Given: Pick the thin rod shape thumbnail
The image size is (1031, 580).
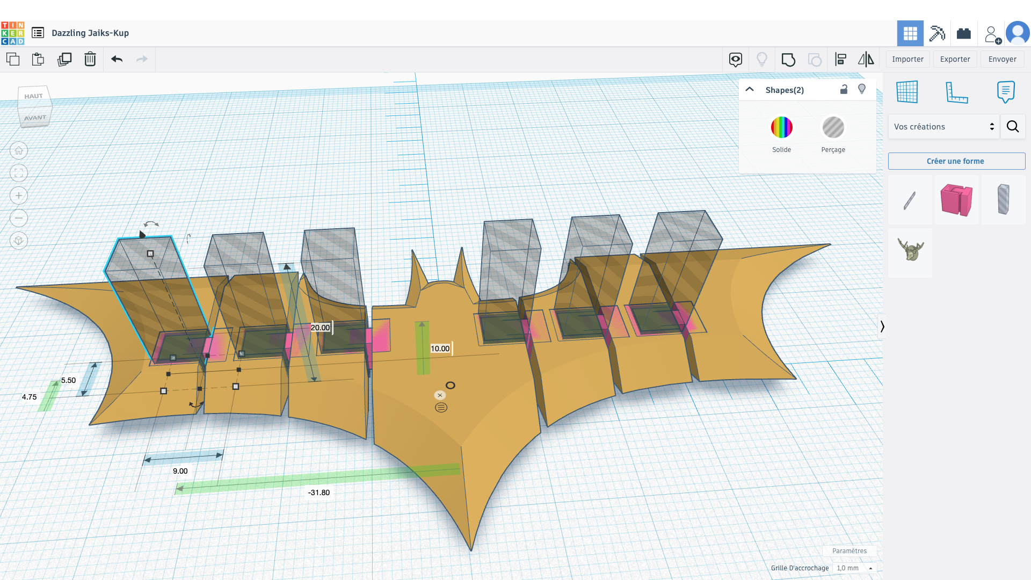Looking at the screenshot, I should (x=910, y=200).
